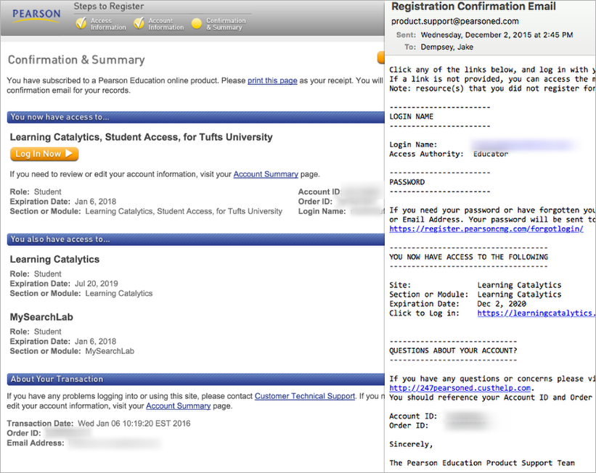
Task: Click 'Expiration Date: Dec 2, 2020' in email
Action: pos(457,303)
